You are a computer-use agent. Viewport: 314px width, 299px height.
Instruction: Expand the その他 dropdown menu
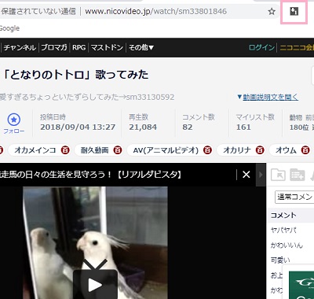[141, 47]
